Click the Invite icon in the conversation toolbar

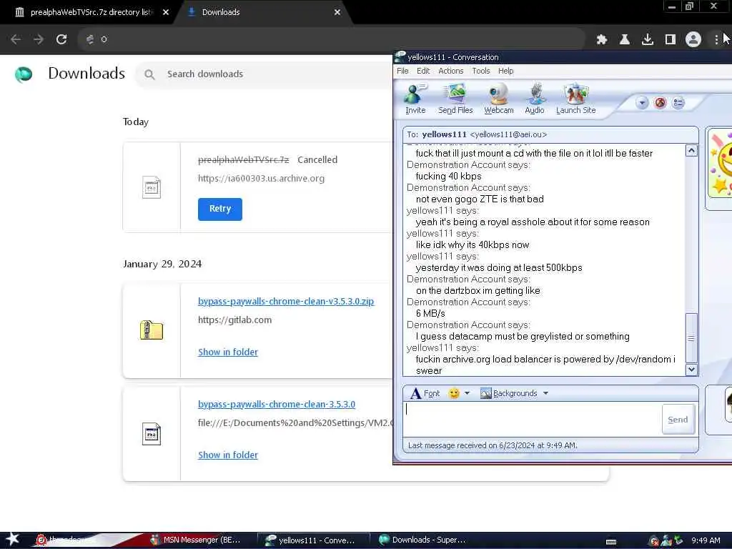tap(415, 99)
